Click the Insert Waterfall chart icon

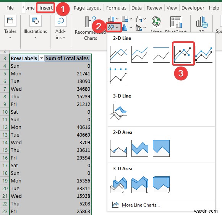pos(139,19)
